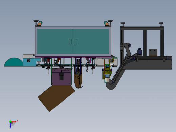Image resolution: width=176 pixels, height=132 pixels.
Task: Select the pair of gray blocks inside the black frame
Action: [153, 52]
